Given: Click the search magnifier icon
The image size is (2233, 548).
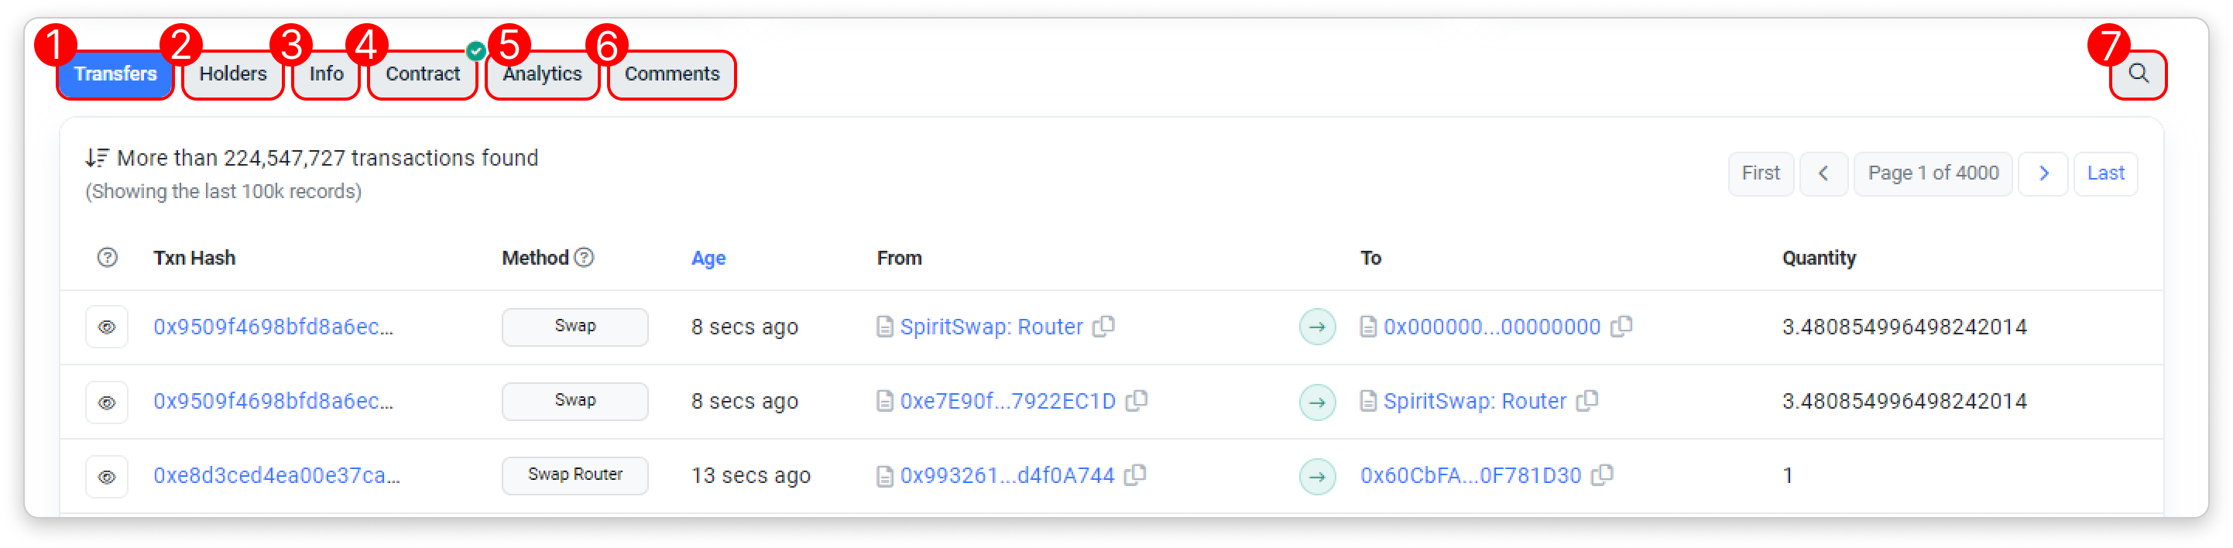Looking at the screenshot, I should 2138,74.
